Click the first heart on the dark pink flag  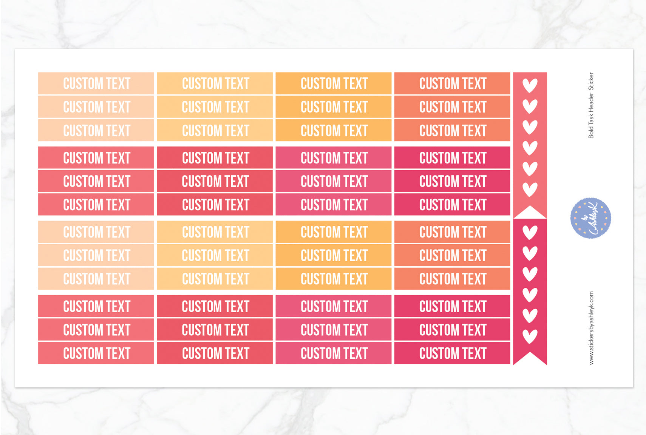530,232
